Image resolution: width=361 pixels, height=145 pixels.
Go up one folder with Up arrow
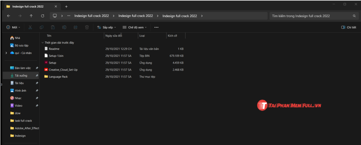click(31, 16)
